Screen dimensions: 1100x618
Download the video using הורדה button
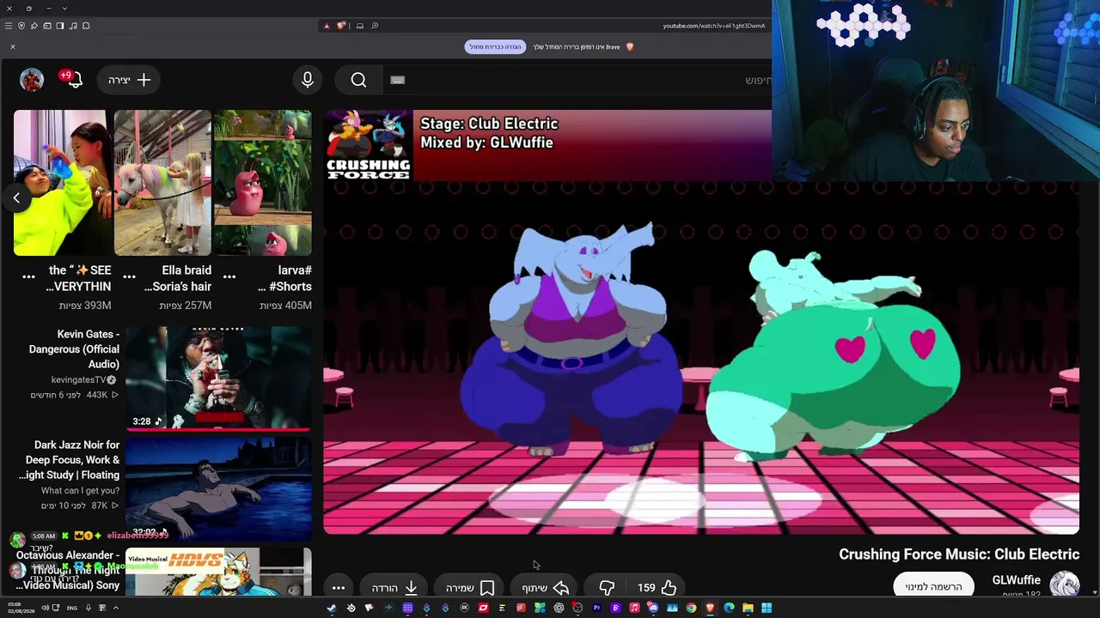click(x=394, y=587)
